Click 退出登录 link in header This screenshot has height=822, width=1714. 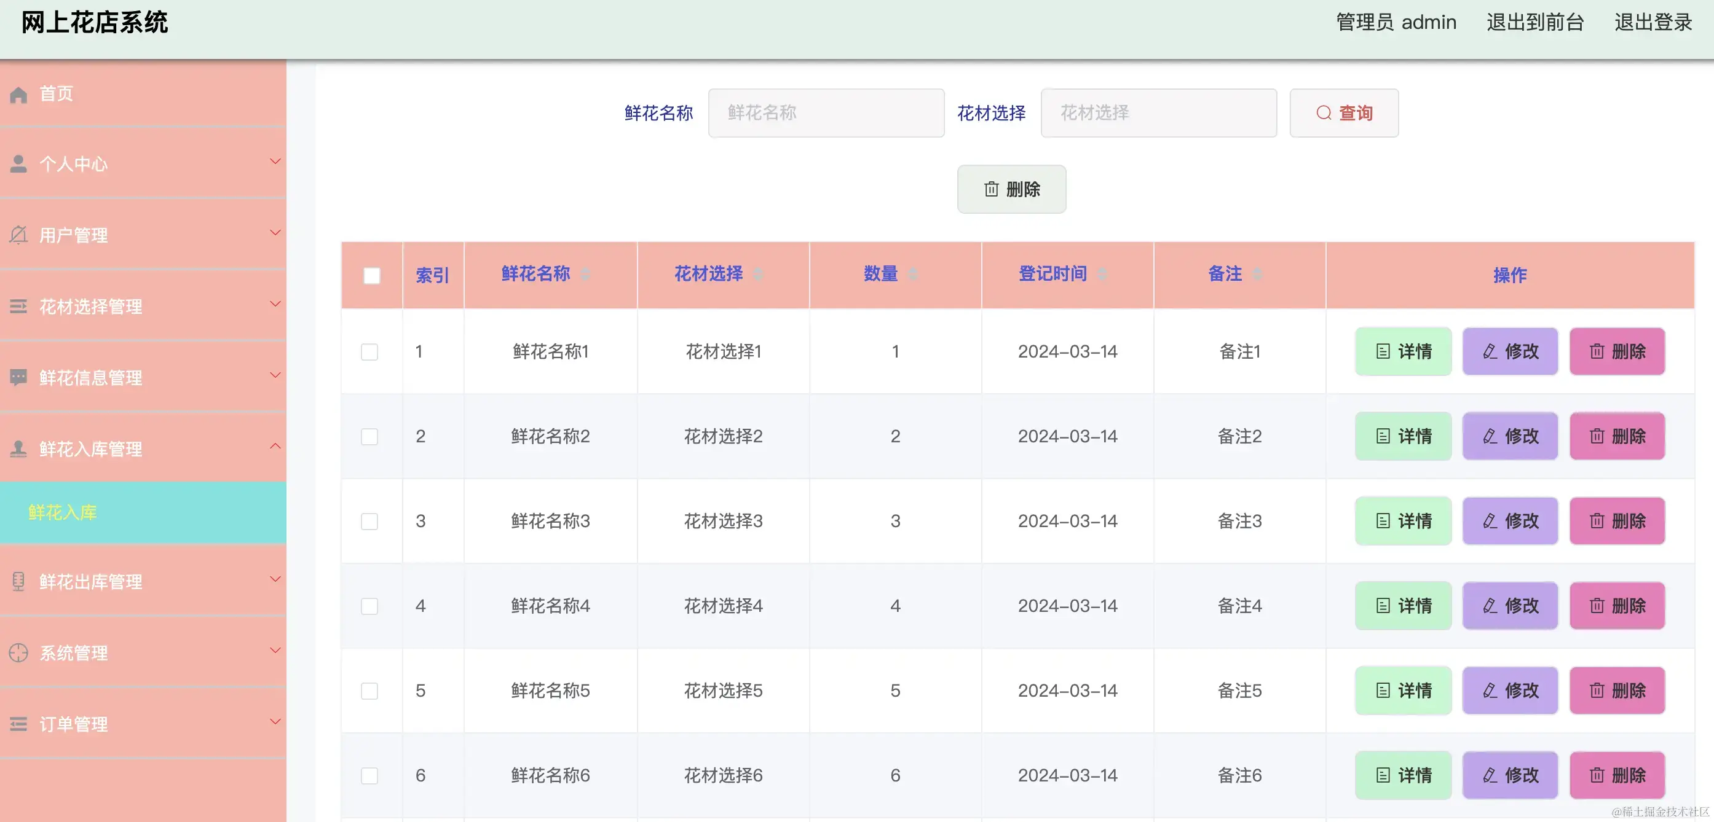[1653, 23]
